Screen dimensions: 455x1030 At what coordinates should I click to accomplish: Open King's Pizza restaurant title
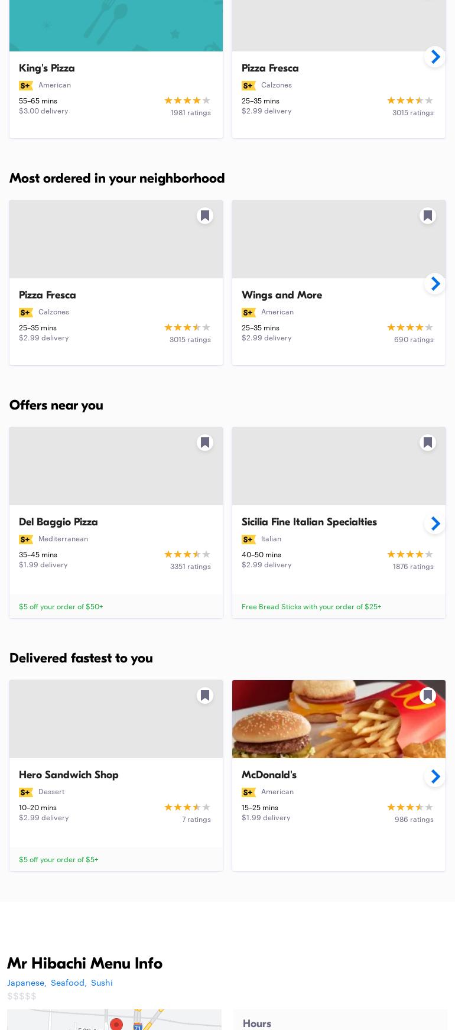pyautogui.click(x=47, y=68)
